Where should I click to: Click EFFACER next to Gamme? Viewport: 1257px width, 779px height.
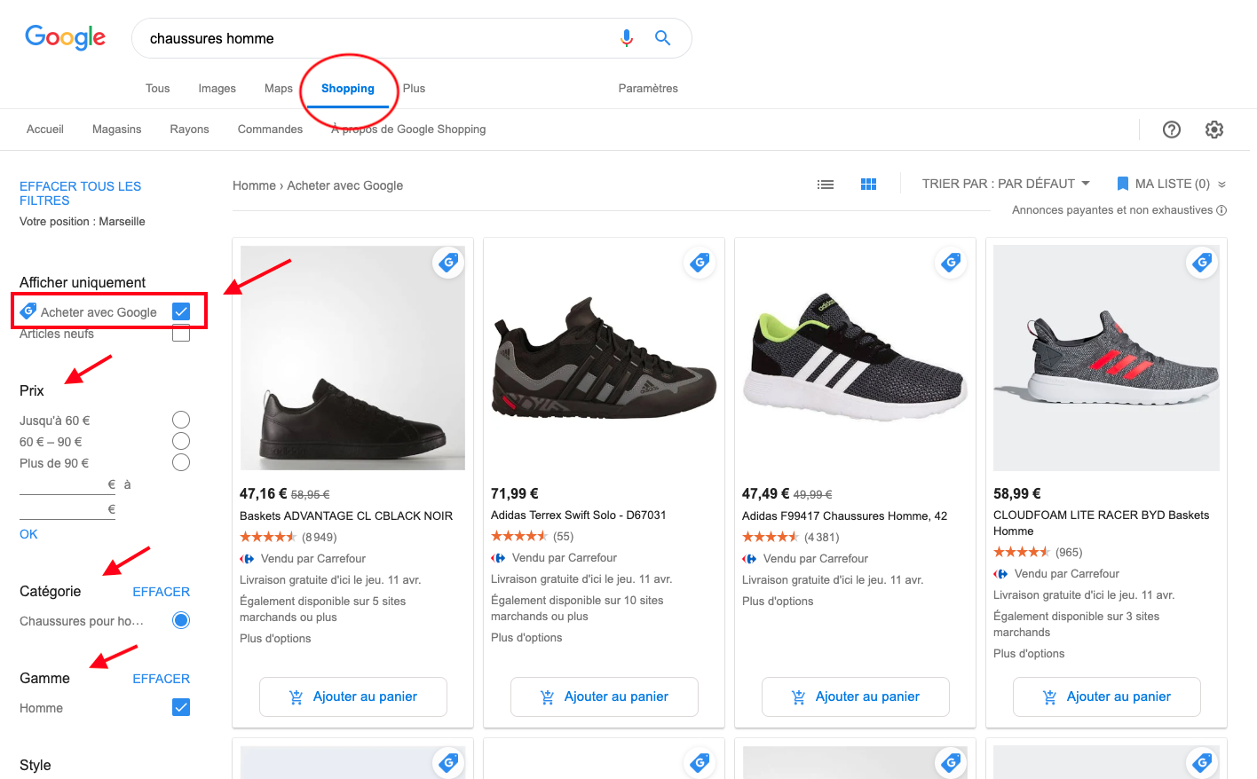[x=161, y=679]
